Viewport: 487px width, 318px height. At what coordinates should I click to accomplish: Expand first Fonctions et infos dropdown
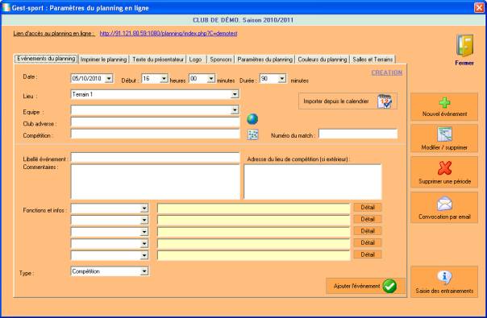144,209
